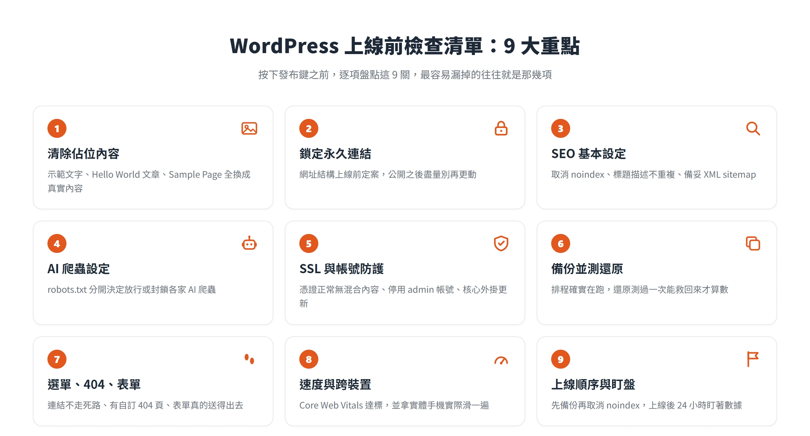Click the padlock icon on the 鎖定永久連結 card
Screen dimensions: 810x436
pos(501,128)
